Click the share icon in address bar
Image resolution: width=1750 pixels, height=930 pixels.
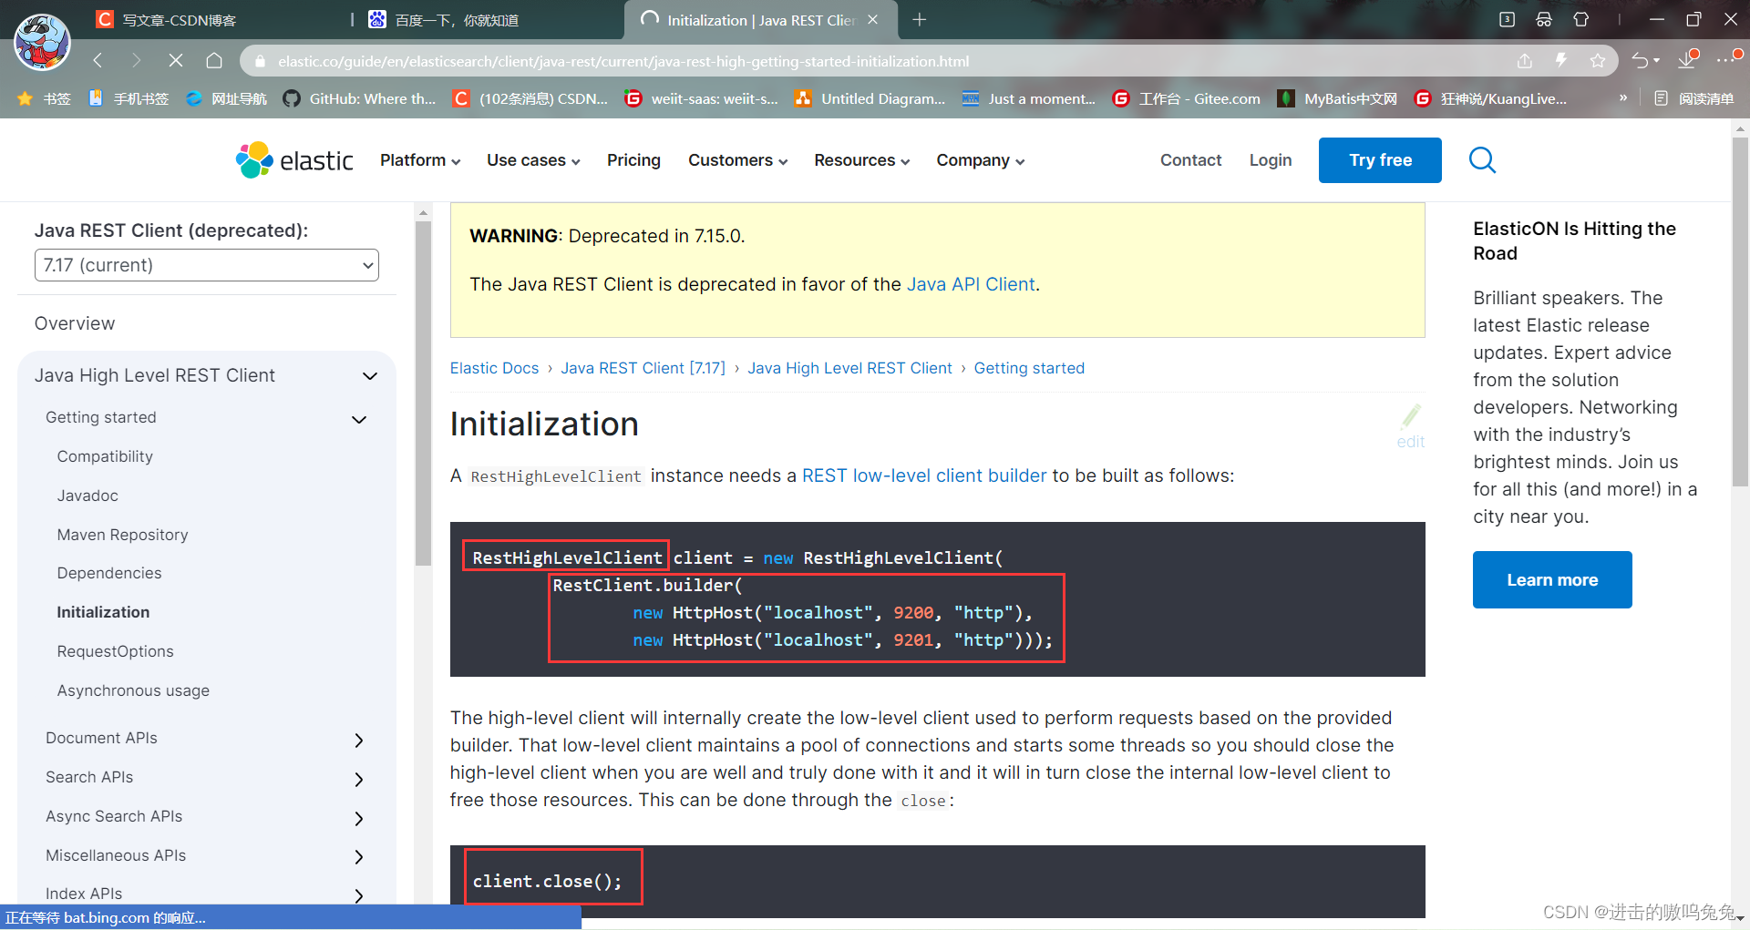point(1525,61)
